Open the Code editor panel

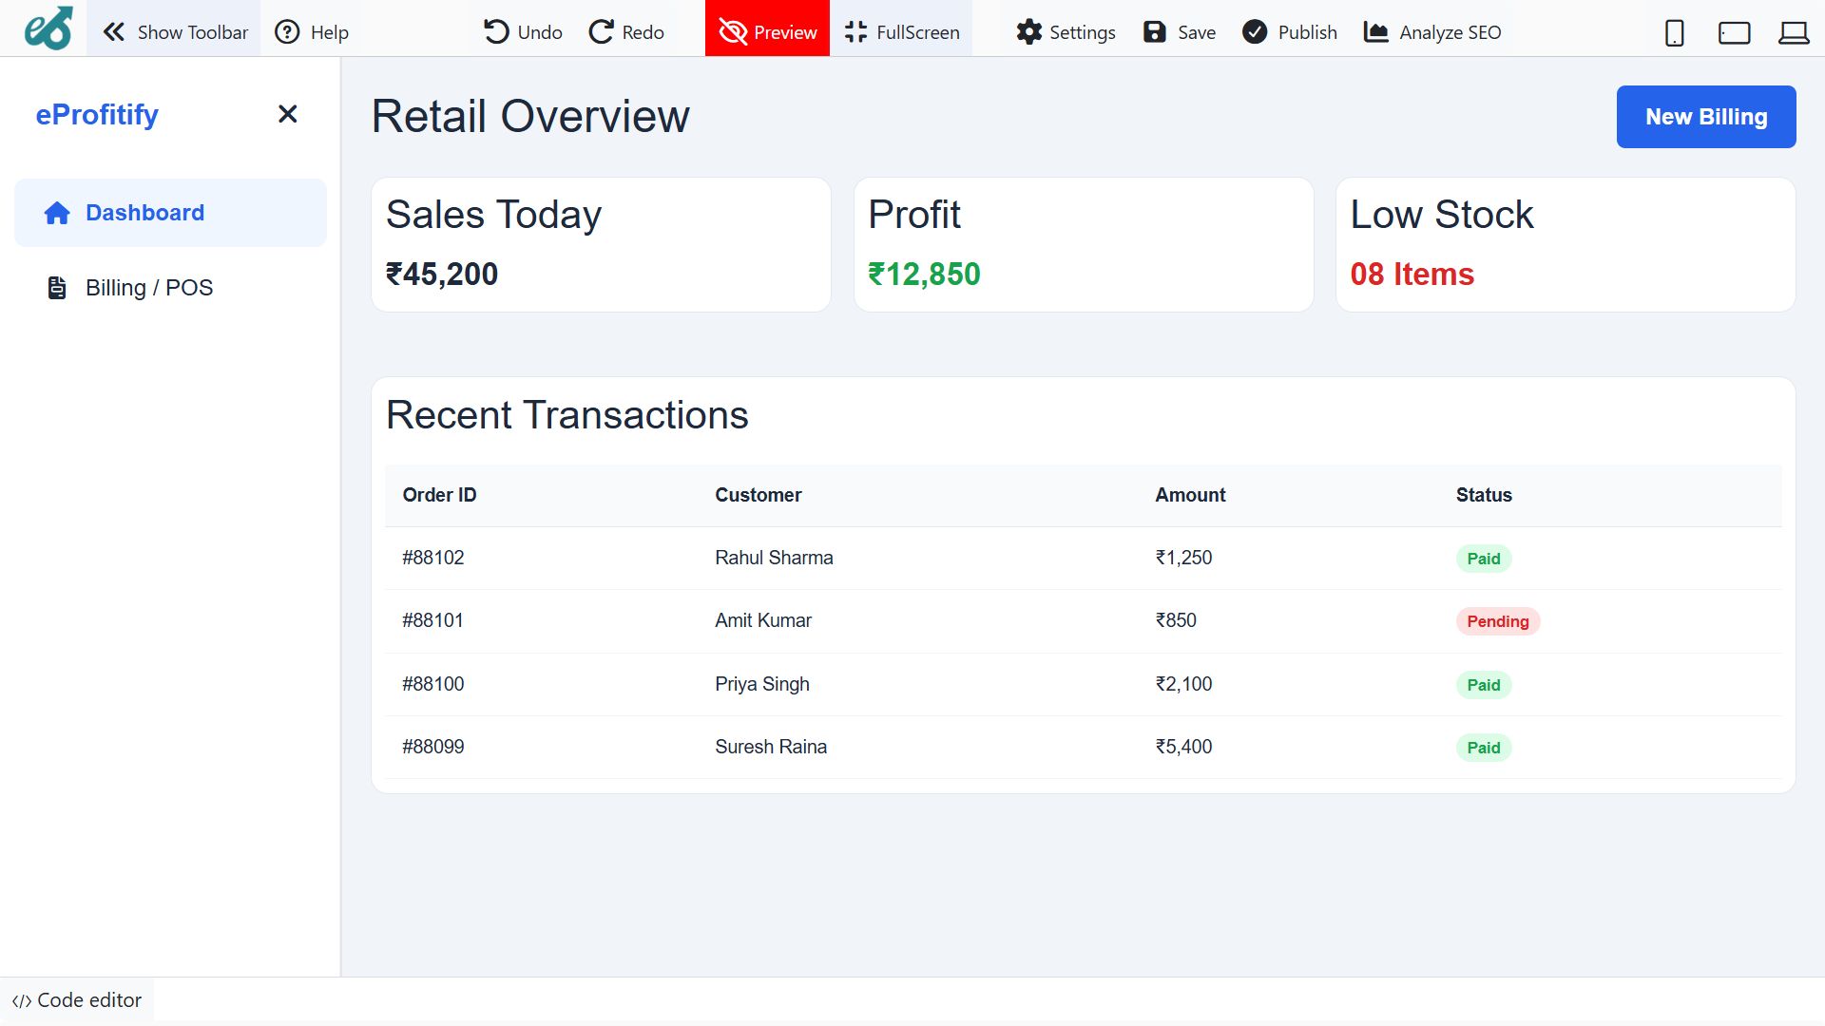77,1000
